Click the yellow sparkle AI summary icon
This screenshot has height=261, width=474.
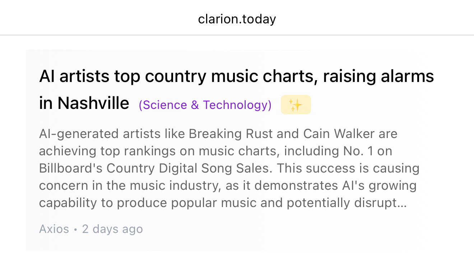(296, 105)
